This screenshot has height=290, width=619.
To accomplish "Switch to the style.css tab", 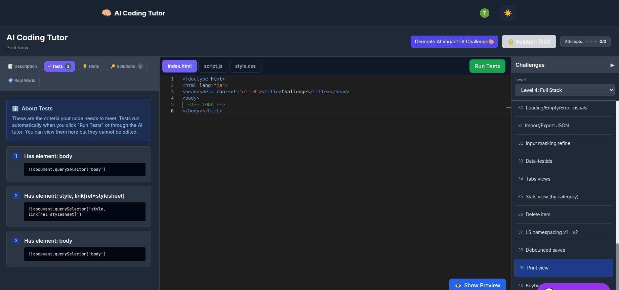I will pyautogui.click(x=245, y=66).
